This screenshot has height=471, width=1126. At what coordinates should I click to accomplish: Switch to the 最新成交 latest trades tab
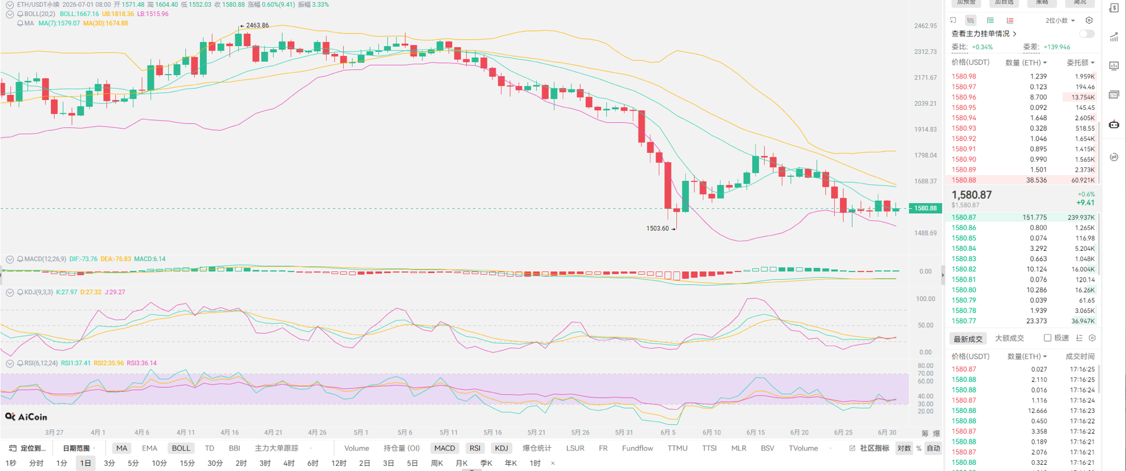[968, 338]
